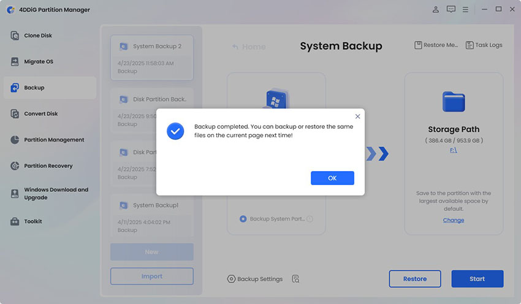The height and width of the screenshot is (304, 521).
Task: Click the Clone Disk sidebar icon
Action: 15,36
